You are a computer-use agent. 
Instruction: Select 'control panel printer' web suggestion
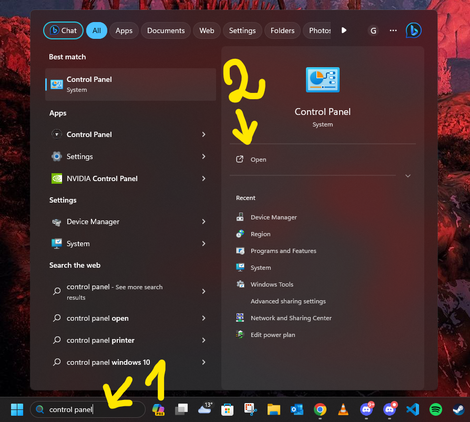[131, 340]
